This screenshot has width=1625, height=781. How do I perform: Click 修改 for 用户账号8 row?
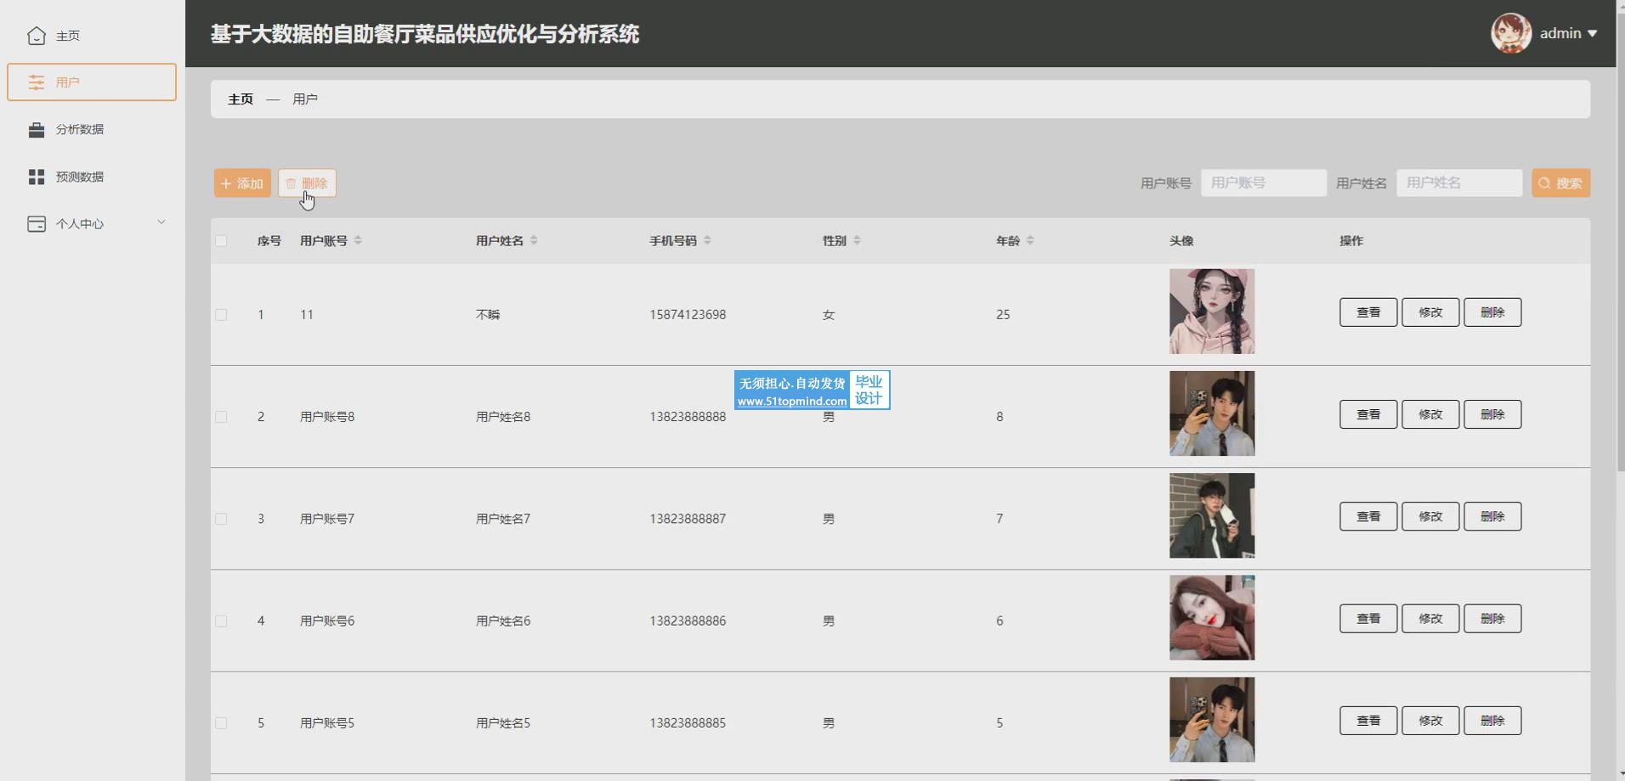[1430, 414]
